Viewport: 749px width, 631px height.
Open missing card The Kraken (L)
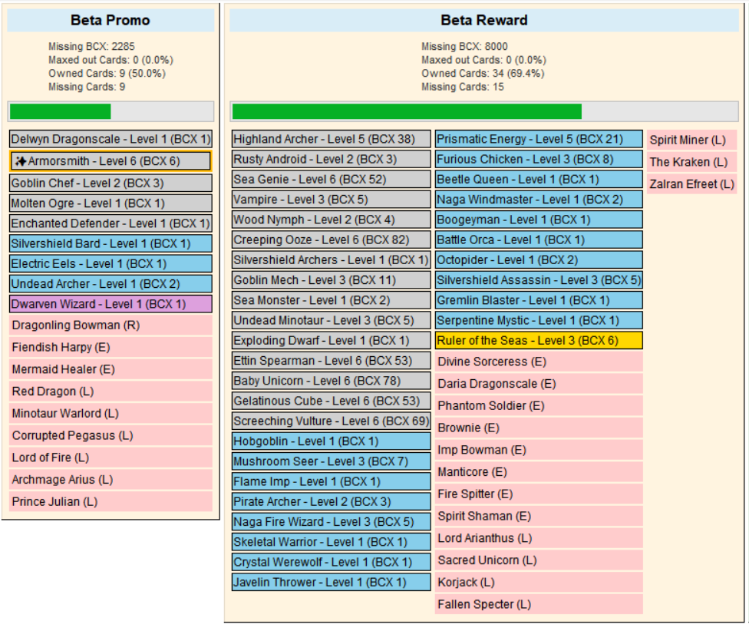tap(691, 162)
